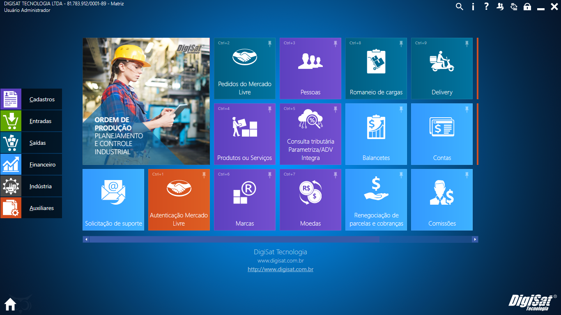Toggle the pin on the Contas tile
Image resolution: width=561 pixels, height=315 pixels.
pos(467,109)
